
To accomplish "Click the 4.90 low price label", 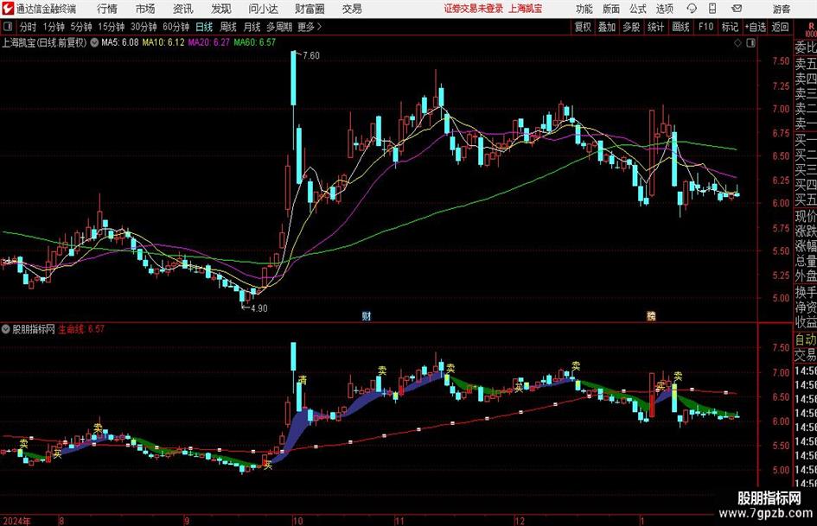I will [x=259, y=308].
